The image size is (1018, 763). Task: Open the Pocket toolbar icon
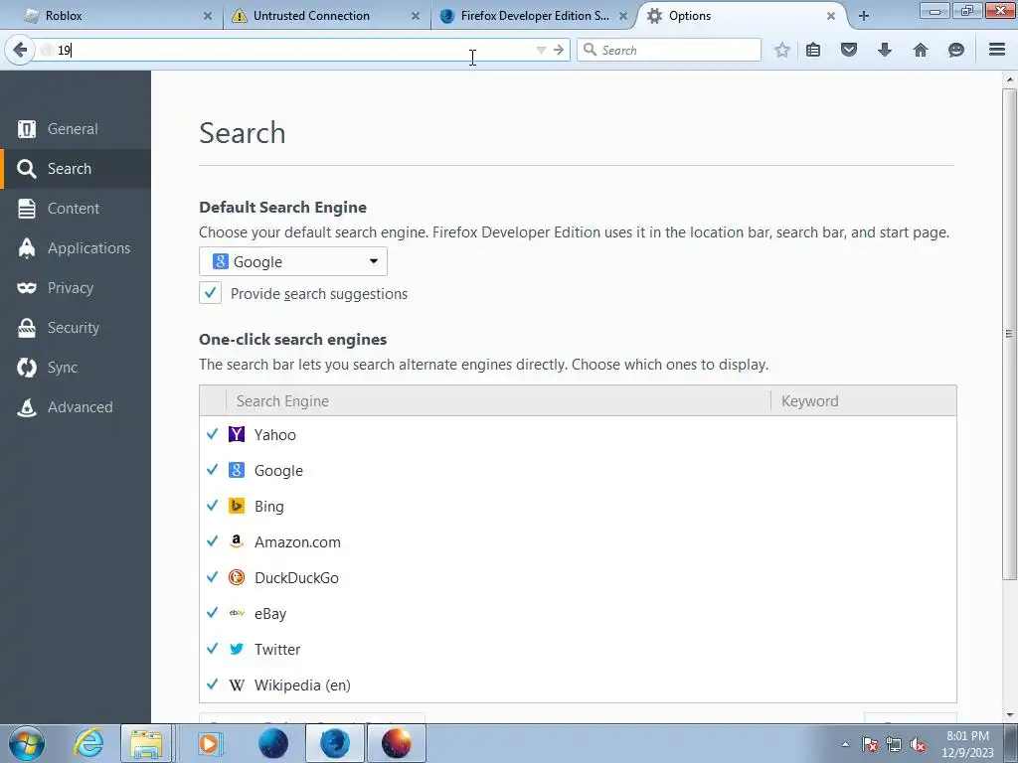pos(849,50)
